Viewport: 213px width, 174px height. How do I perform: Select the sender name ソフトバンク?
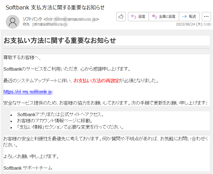point(32,19)
